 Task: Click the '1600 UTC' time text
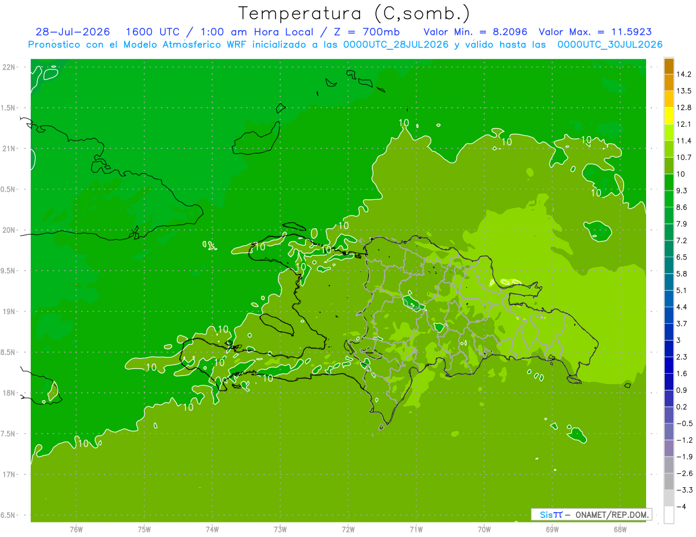pyautogui.click(x=153, y=32)
